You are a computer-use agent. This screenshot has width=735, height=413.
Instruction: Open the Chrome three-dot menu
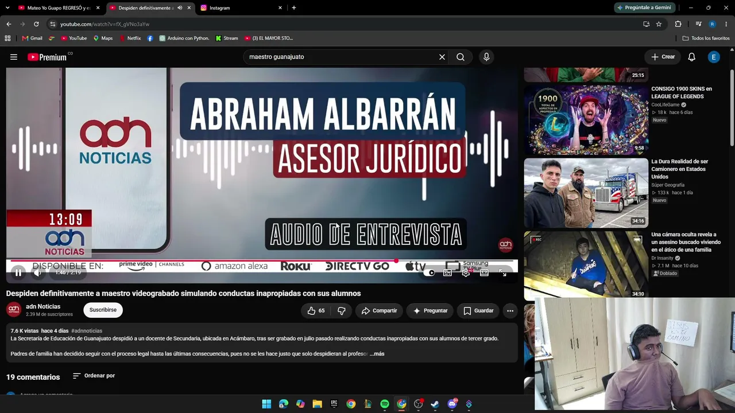(726, 24)
